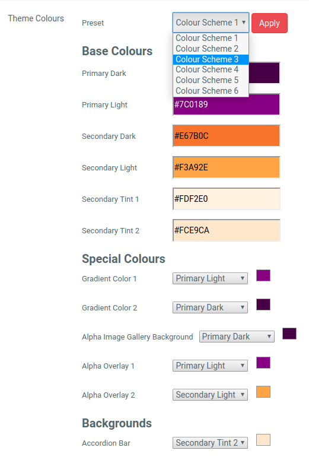Click the cream swatch beside Accordion Bar
This screenshot has height=460, width=309.
click(x=263, y=440)
